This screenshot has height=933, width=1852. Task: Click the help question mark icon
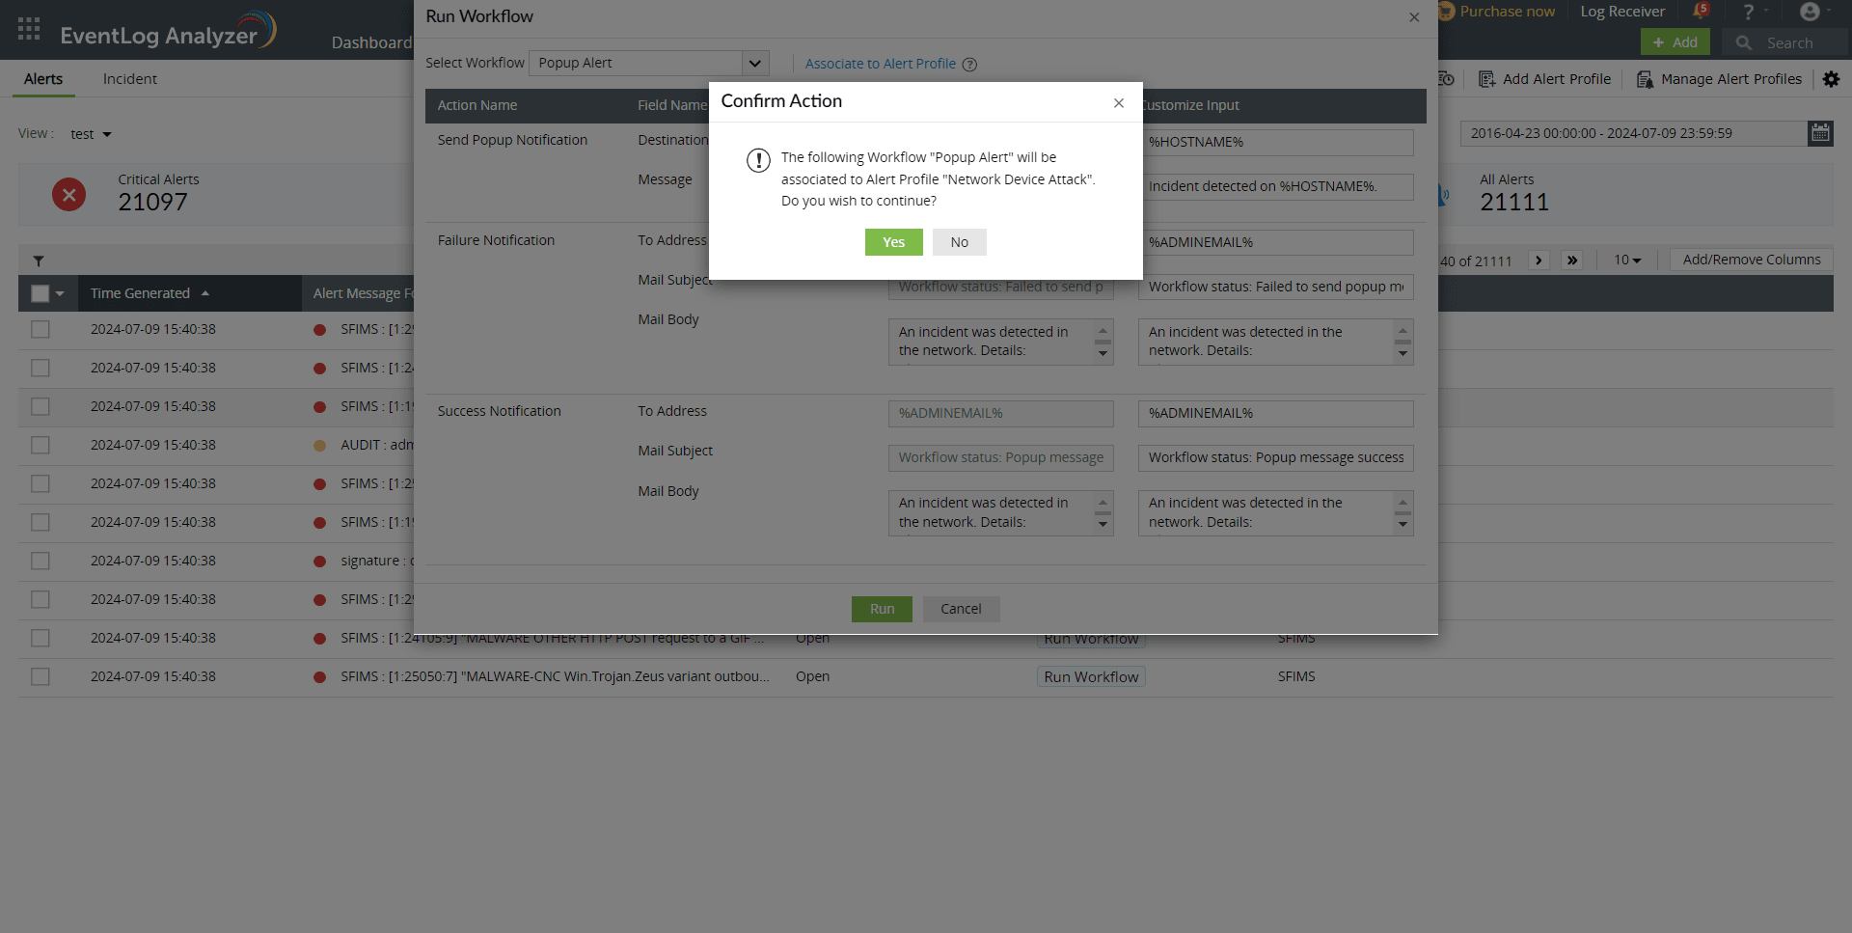(1749, 12)
